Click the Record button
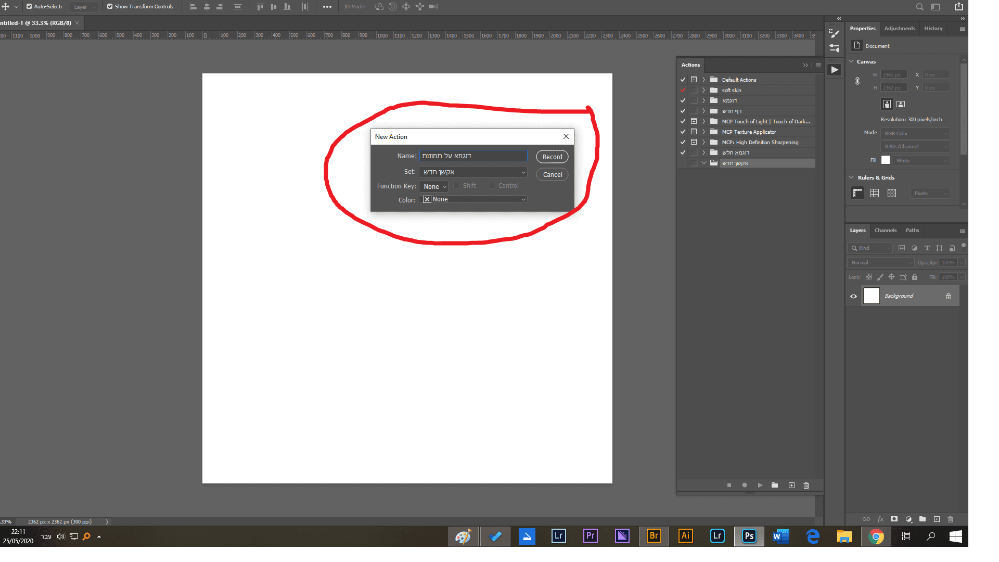Screen dimensions: 999x562 (x=552, y=157)
